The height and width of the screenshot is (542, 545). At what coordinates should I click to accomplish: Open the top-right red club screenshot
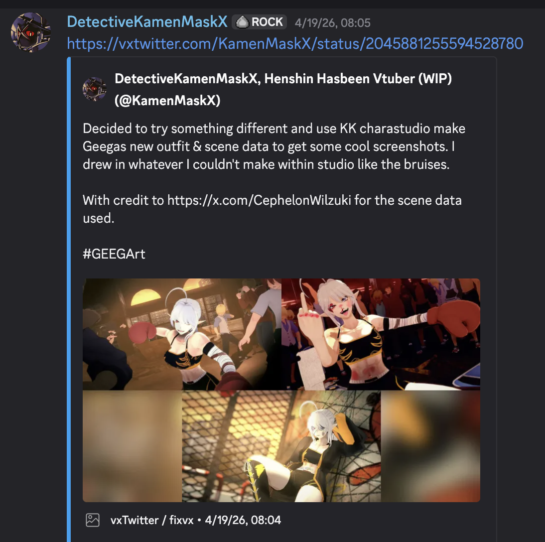tap(381, 334)
